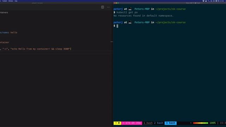
Task: Switch to the '1 bash' tmux window
Action: (148, 123)
